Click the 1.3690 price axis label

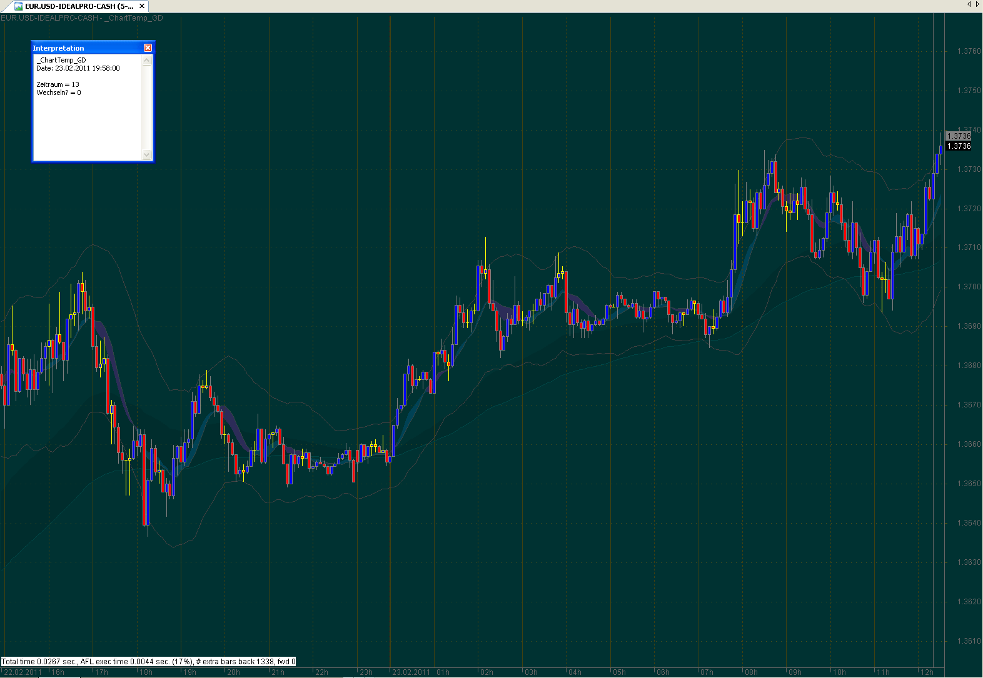point(969,326)
